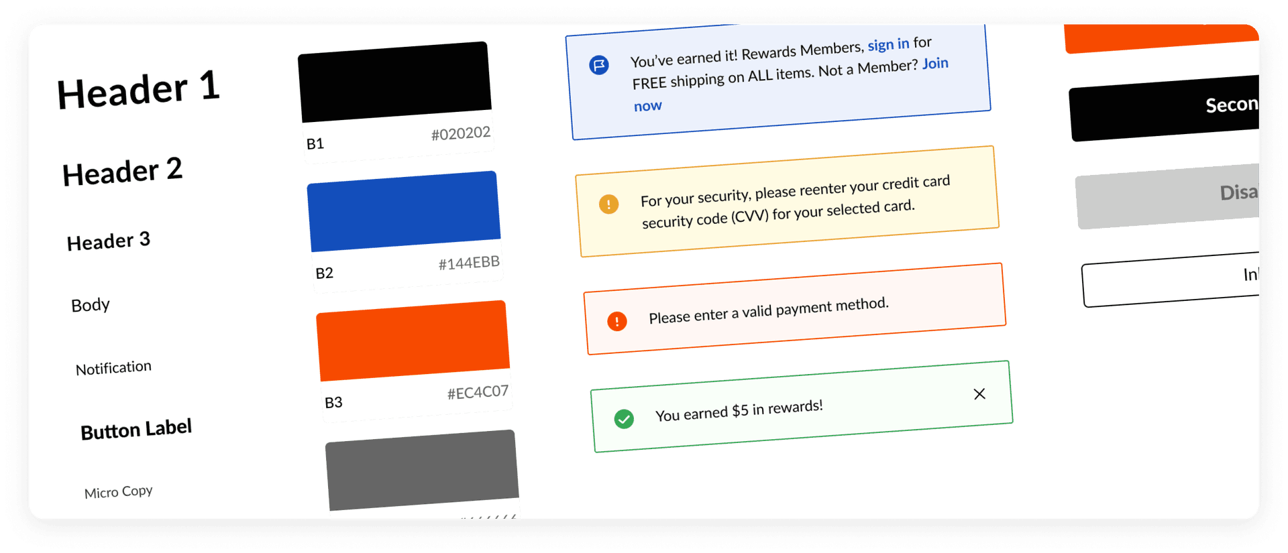This screenshot has height=553, width=1288.
Task: Click the yellow warning icon in security notice
Action: coord(608,204)
